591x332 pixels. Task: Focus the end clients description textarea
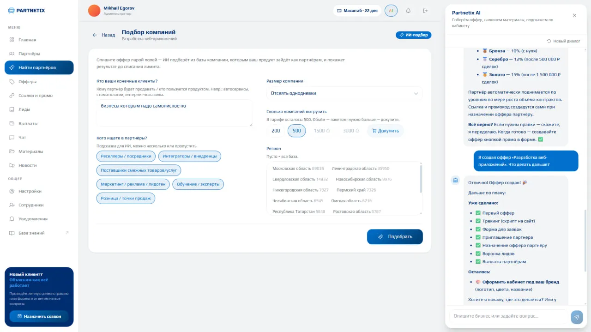click(x=175, y=113)
